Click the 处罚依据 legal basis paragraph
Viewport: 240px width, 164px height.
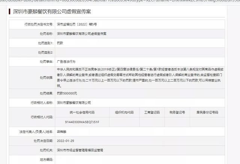pos(142,77)
